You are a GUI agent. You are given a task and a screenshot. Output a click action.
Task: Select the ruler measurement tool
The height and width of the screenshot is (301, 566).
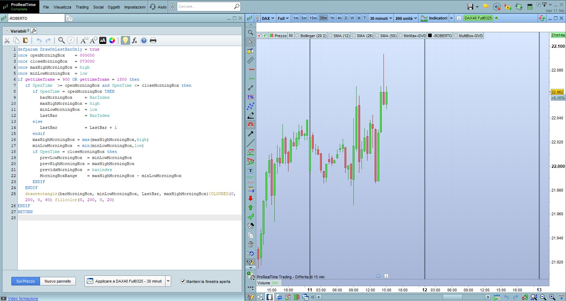(251, 60)
